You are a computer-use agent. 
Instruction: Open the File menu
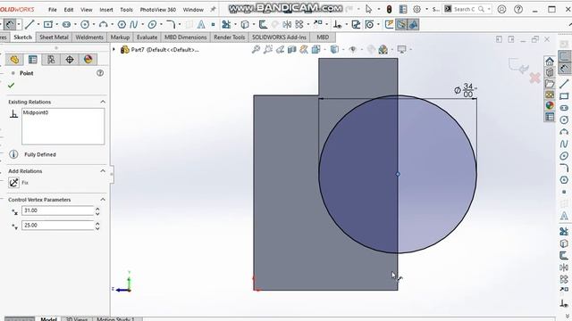click(53, 10)
